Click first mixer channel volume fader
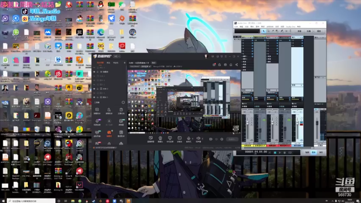The width and height of the screenshot is (361, 203). [x=247, y=124]
